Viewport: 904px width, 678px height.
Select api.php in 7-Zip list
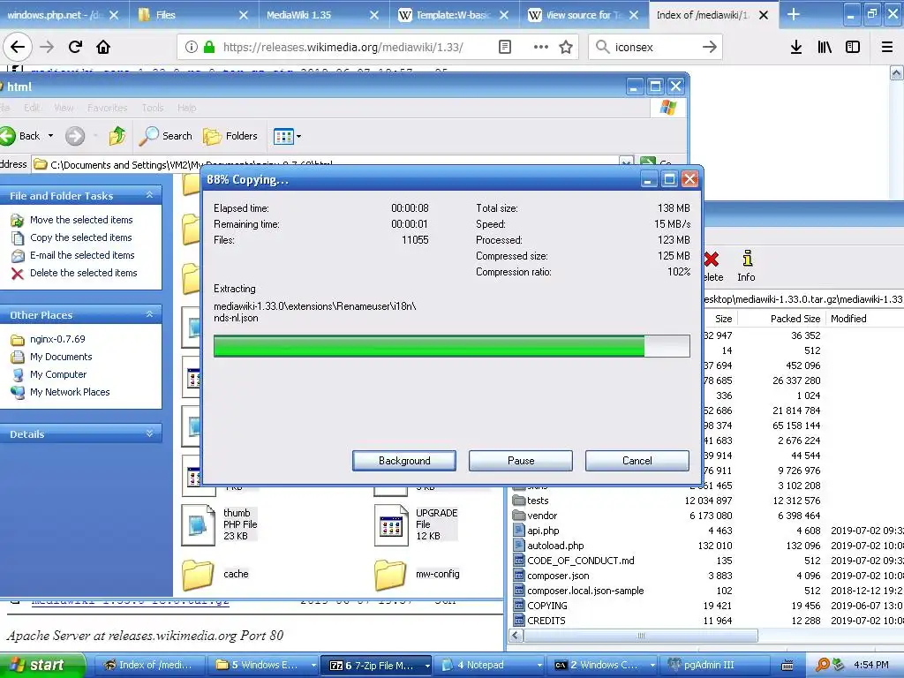[x=543, y=531]
